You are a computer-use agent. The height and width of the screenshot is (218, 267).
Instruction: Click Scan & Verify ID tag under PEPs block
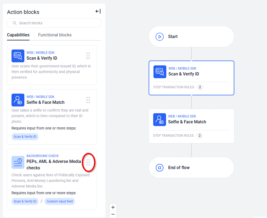click(25, 201)
